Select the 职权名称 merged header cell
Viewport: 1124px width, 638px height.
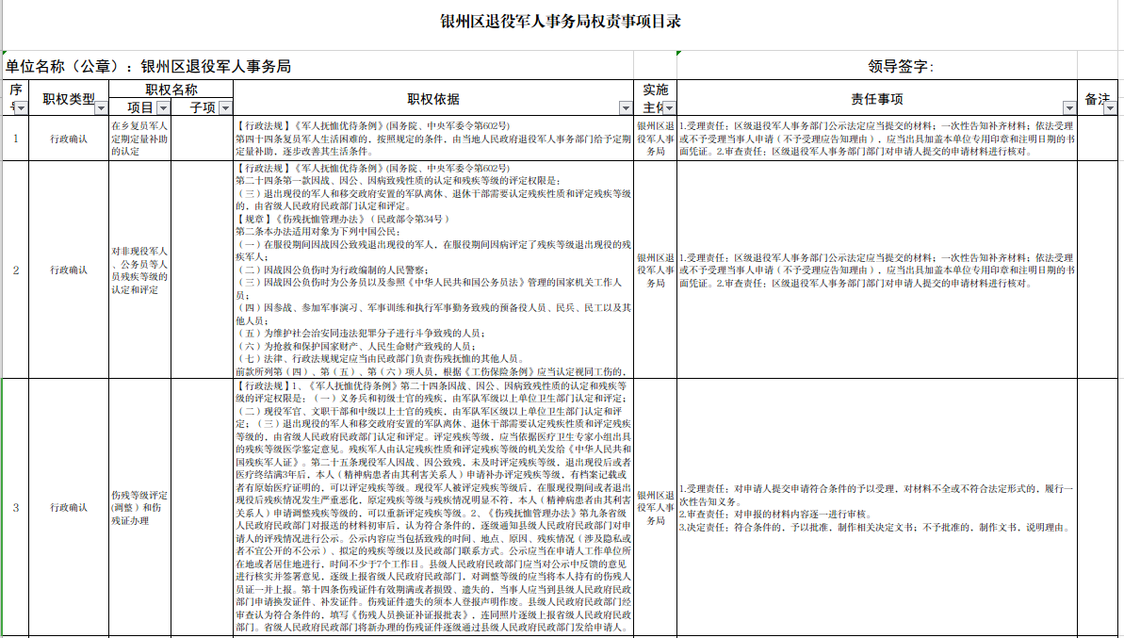(x=171, y=90)
